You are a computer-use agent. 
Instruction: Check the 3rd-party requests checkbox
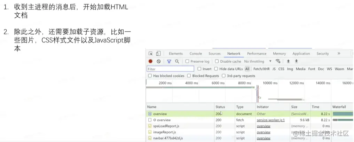pos(223,76)
